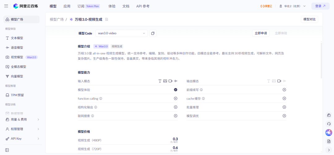
Task: Collapse the left sidebar using the bottom icon
Action: [7, 150]
